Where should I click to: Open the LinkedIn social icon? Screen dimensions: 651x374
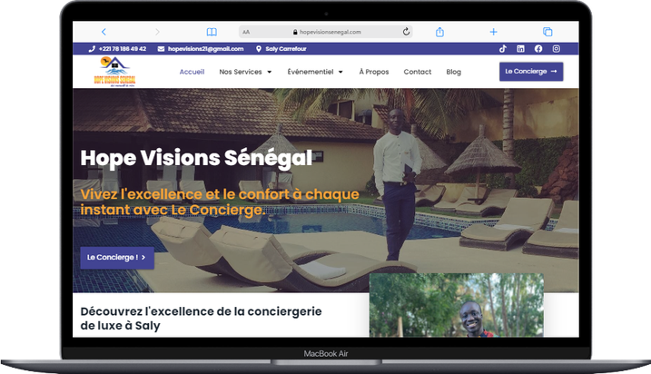[520, 49]
